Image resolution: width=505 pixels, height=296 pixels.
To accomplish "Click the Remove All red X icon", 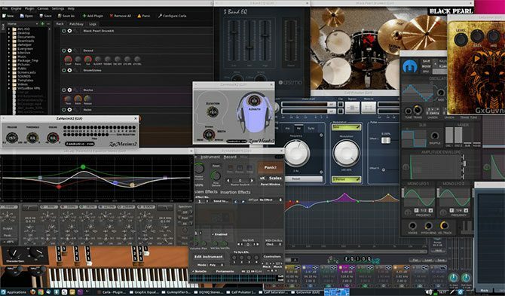I will pos(112,16).
